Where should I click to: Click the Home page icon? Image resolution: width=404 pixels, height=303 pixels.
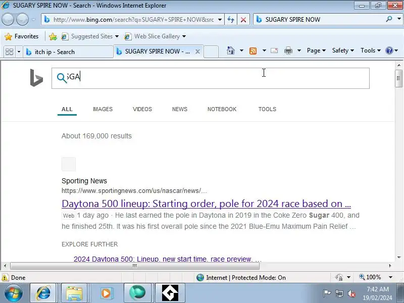(x=231, y=50)
